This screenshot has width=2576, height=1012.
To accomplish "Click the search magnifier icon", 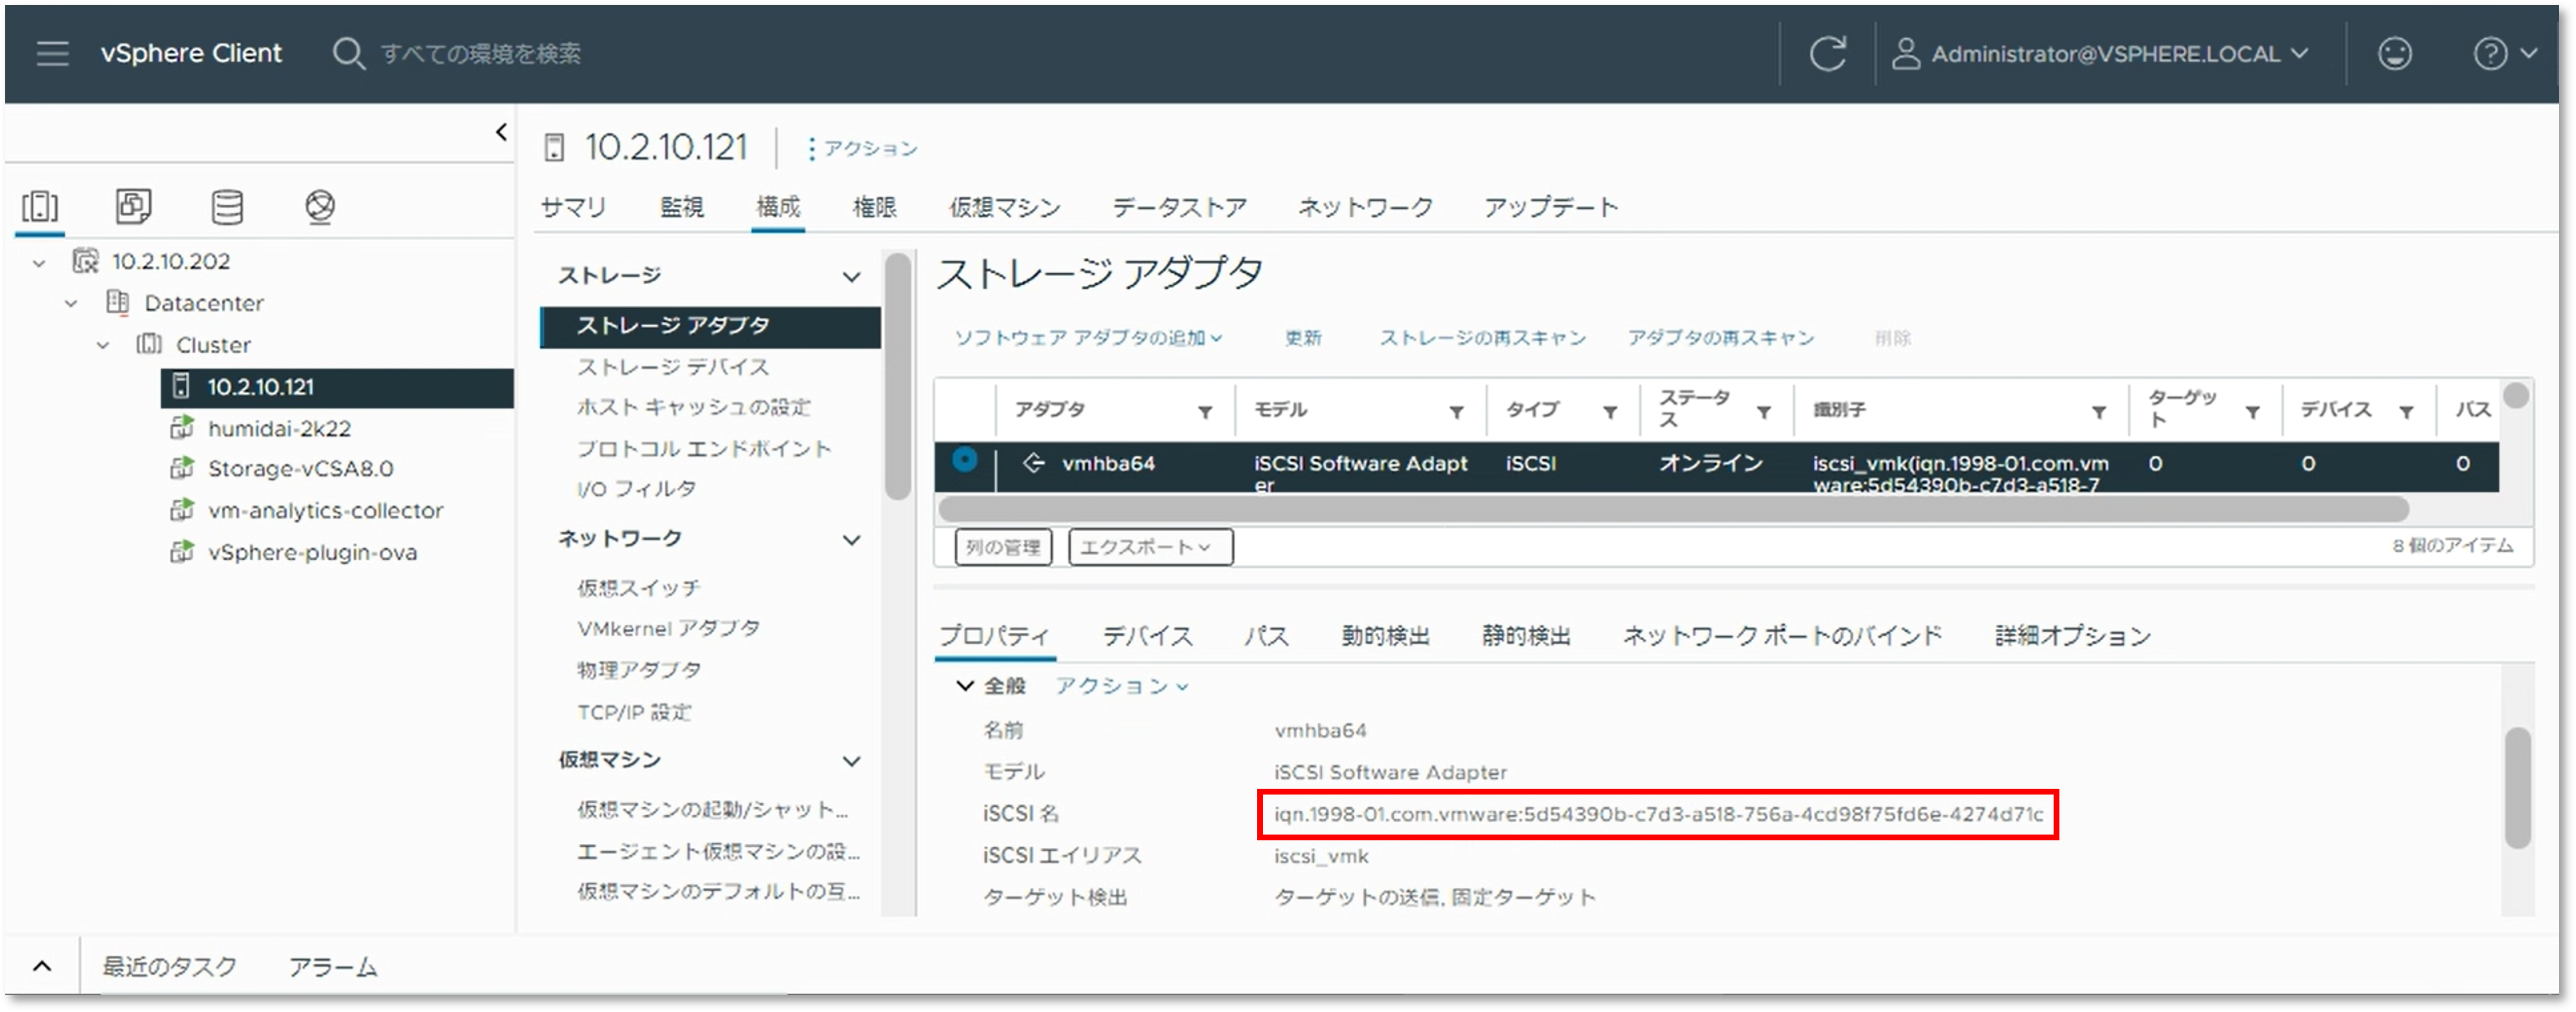I will point(348,53).
